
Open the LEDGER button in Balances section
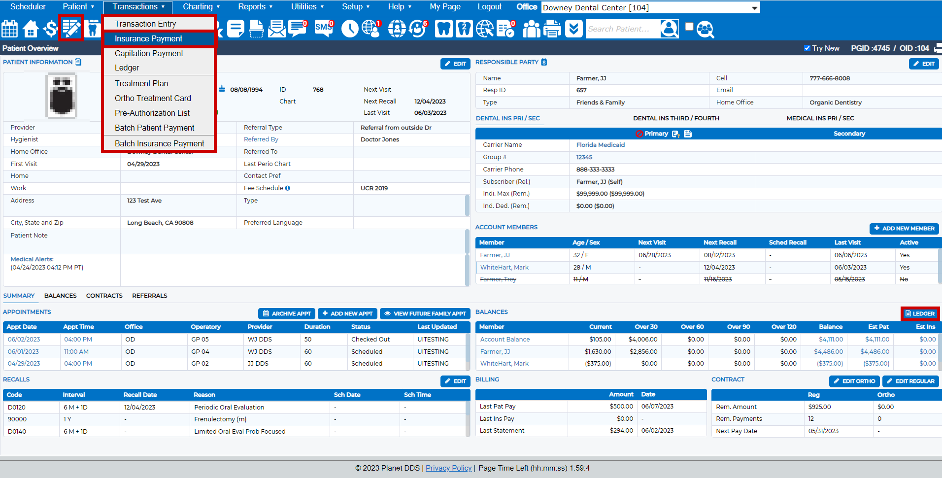[920, 313]
